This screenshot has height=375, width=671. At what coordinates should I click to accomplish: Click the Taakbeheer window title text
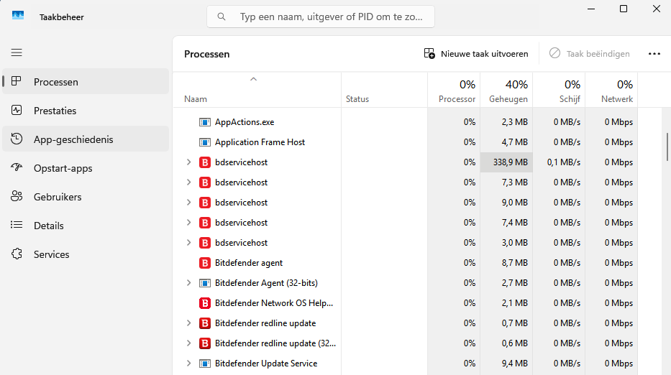62,17
